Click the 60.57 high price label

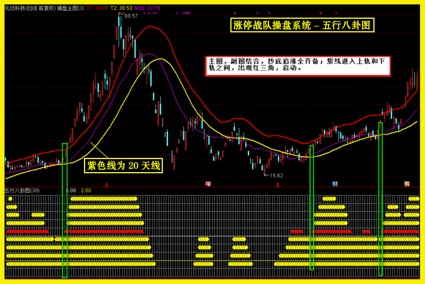tap(131, 16)
